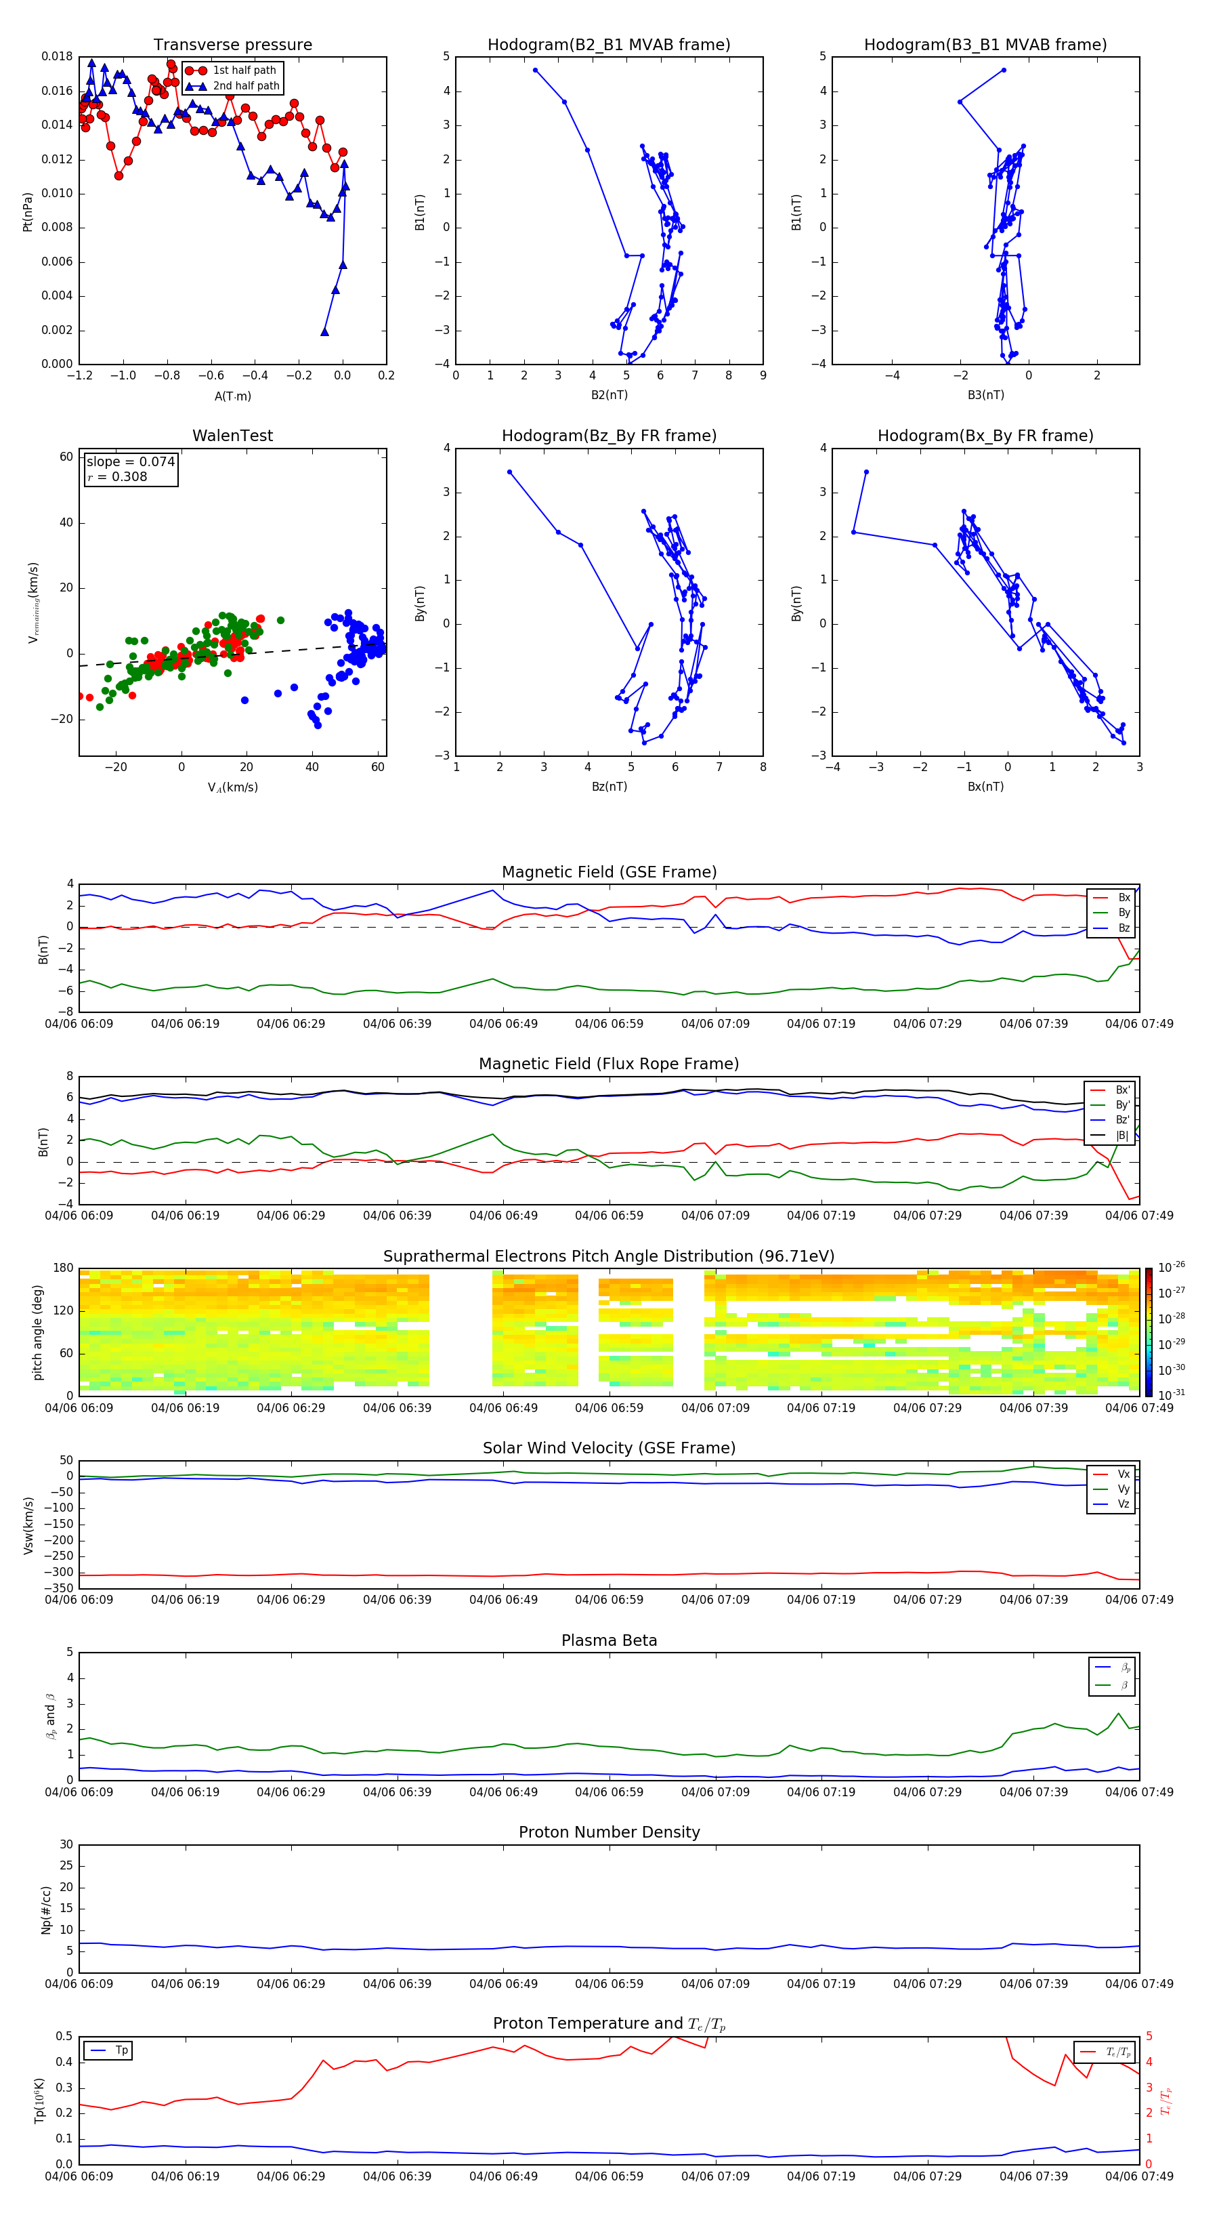
Task: Click the "VA(km/s)" x-axis label
Action: [232, 787]
